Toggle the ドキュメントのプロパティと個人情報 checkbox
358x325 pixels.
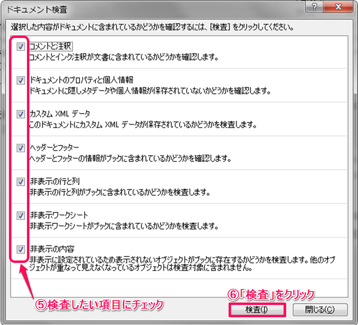tap(20, 81)
